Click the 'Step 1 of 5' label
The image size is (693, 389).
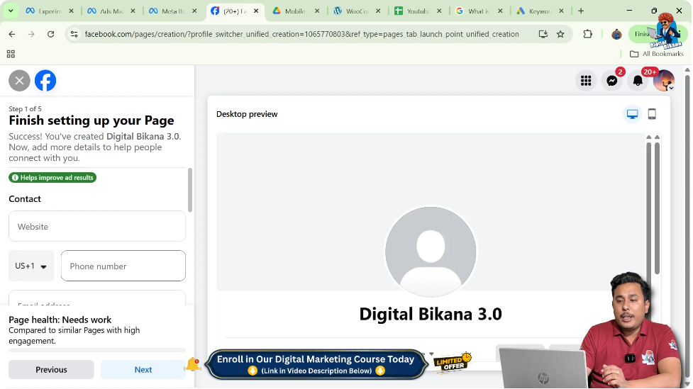(26, 108)
